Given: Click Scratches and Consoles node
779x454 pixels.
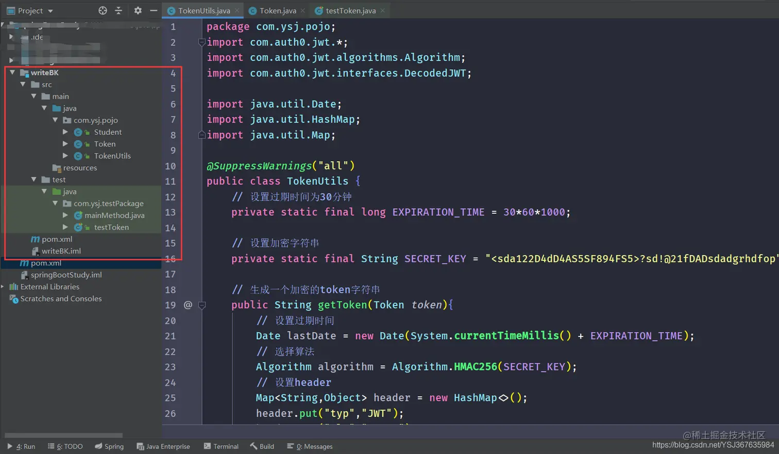Looking at the screenshot, I should pos(61,298).
